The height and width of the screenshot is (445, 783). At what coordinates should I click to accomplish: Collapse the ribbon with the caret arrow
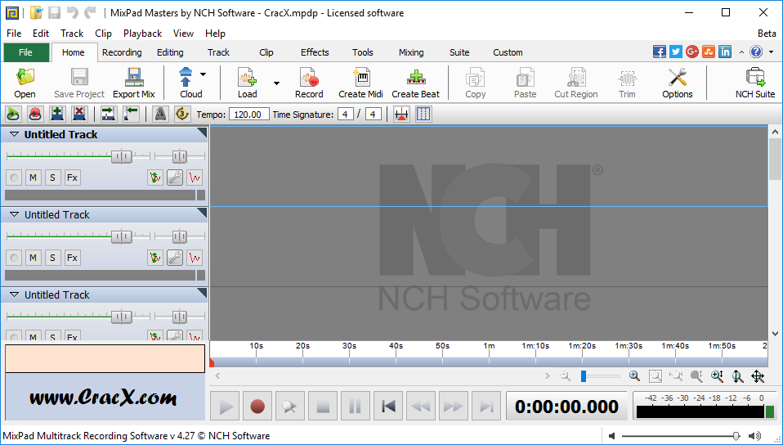(x=741, y=52)
